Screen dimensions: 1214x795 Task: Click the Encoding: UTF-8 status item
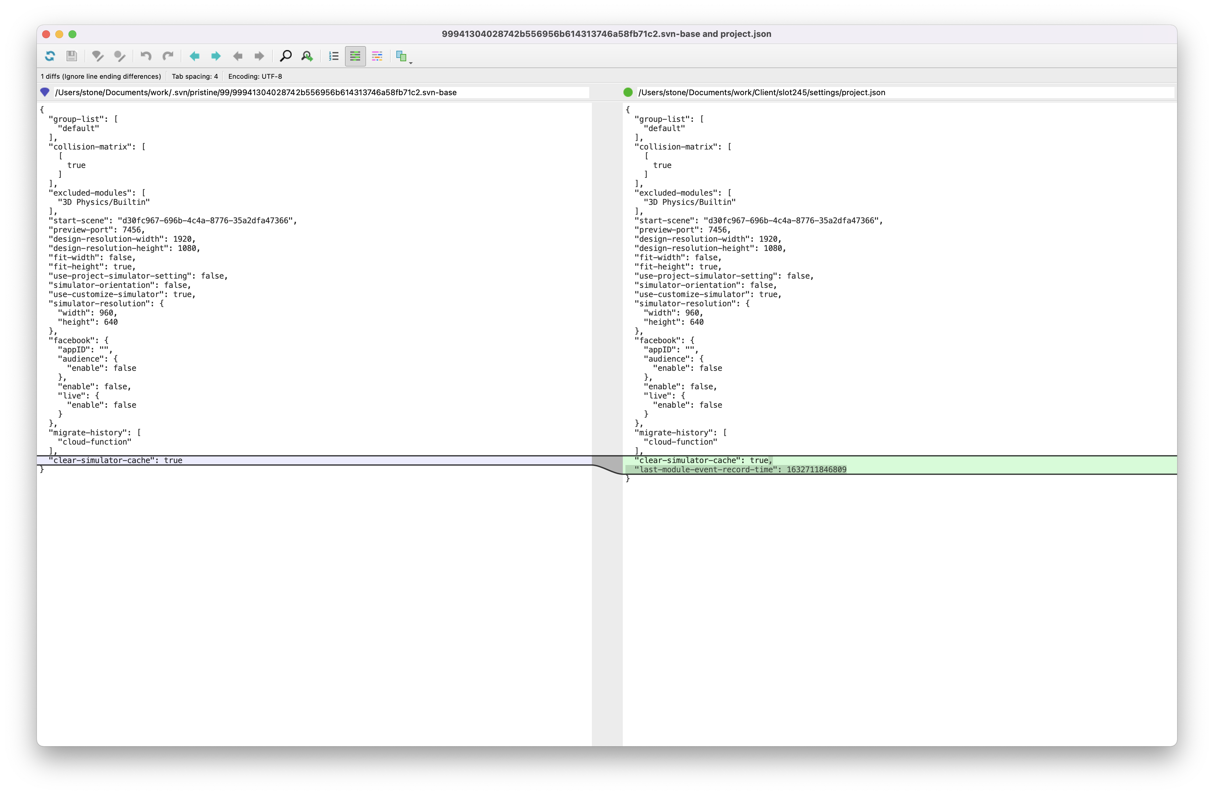pos(254,76)
